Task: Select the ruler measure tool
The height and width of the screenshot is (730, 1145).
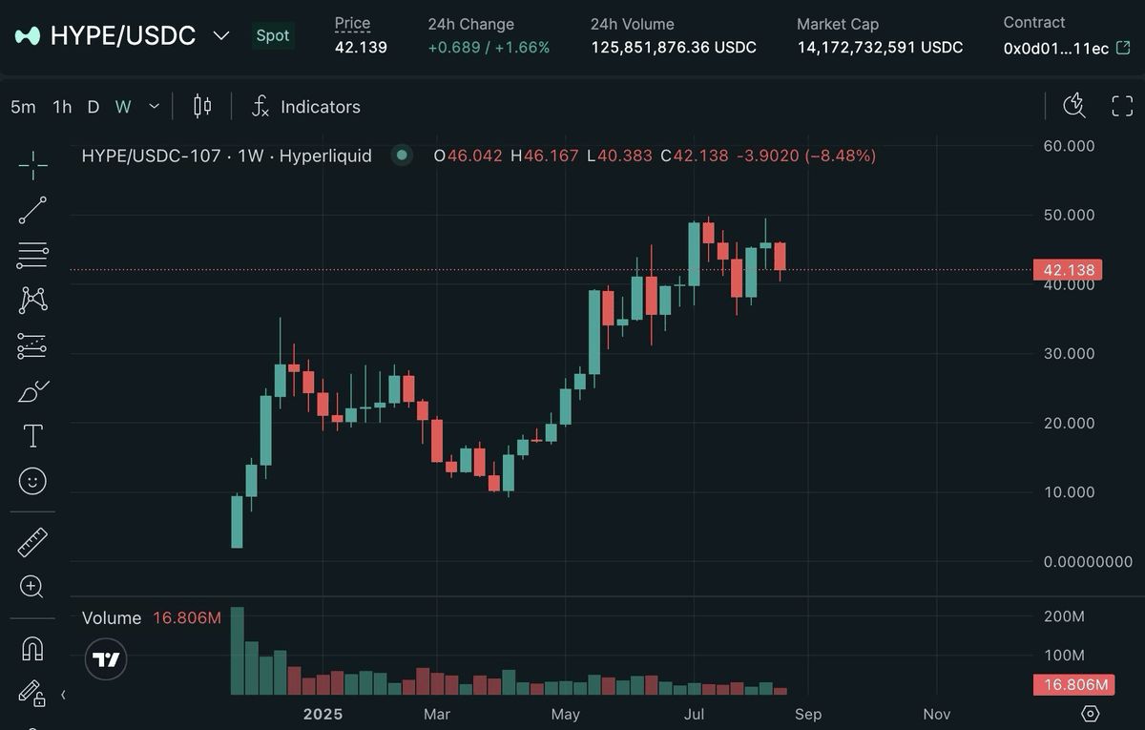Action: [x=32, y=542]
